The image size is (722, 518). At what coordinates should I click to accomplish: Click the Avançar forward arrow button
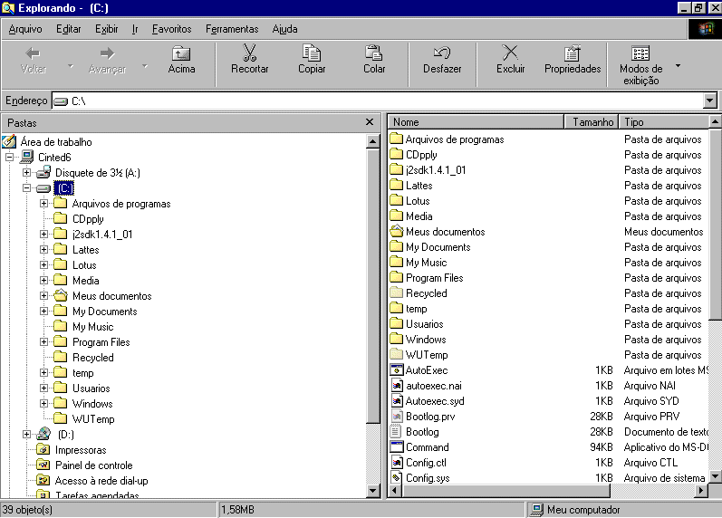tap(107, 61)
